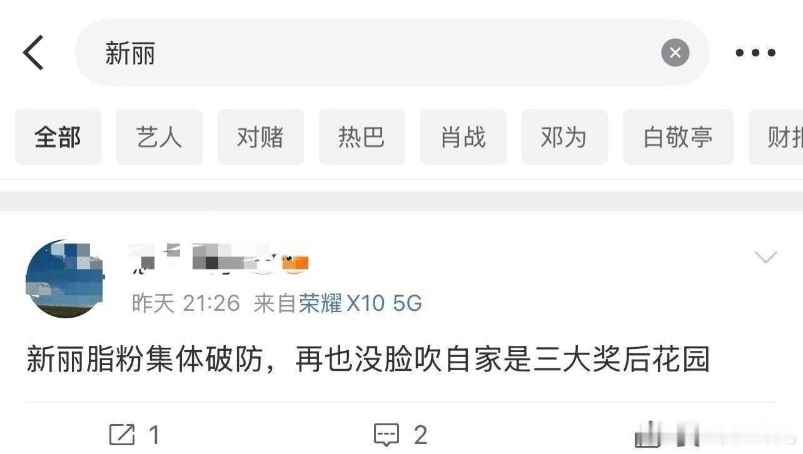Viewport: 803px width, 454px height.
Task: Open the poster's profile avatar
Action: [64, 278]
